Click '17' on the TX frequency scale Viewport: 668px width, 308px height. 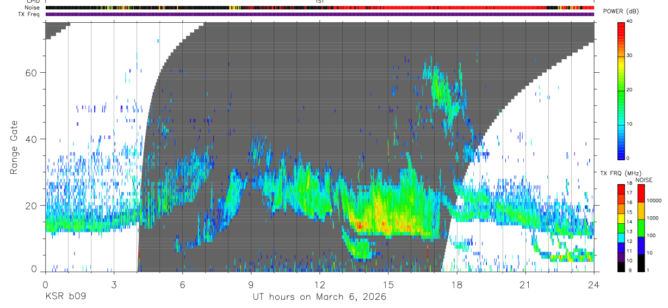(629, 193)
